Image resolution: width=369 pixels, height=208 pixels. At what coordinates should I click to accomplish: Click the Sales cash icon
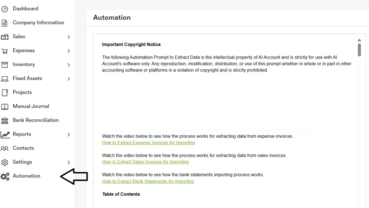pyautogui.click(x=5, y=37)
